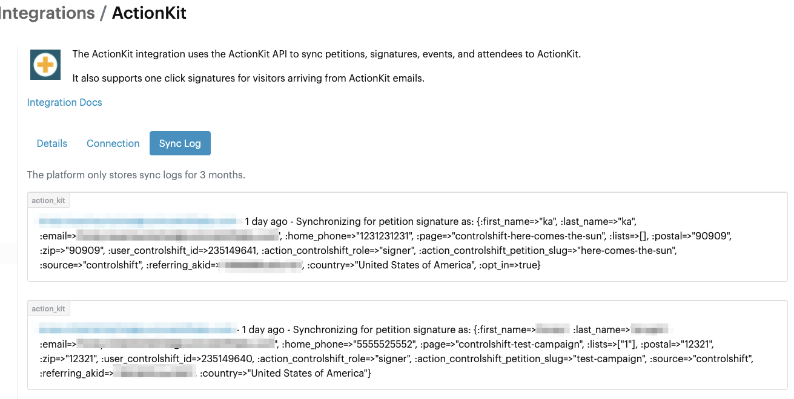Screen dimensions: 794x399
Task: Select the Sync Log tab
Action: (x=180, y=143)
